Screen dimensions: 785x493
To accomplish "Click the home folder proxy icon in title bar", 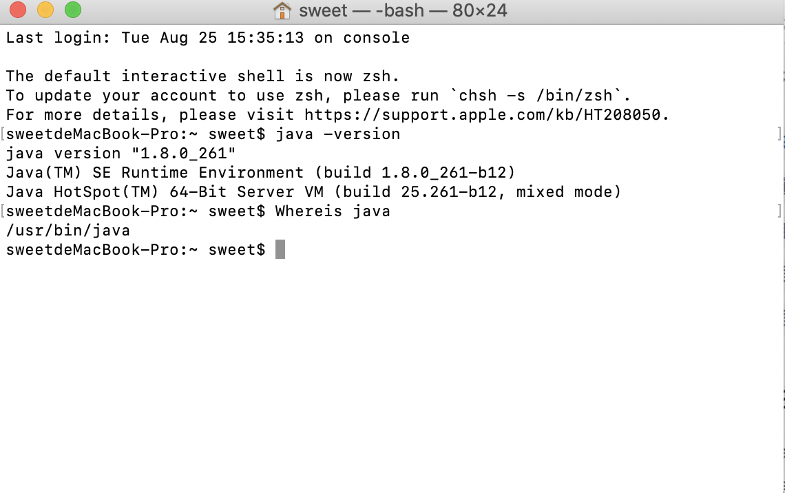I will (x=282, y=10).
